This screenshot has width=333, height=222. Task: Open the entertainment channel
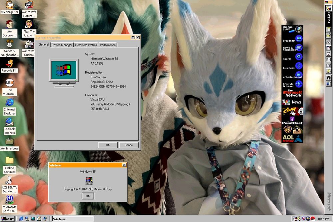coord(292,76)
